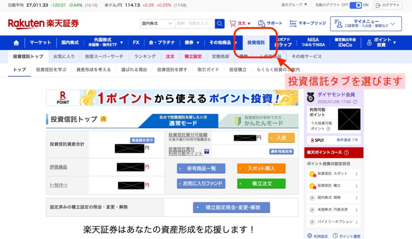Open トータルリターン link
This screenshot has width=412, height=239.
(59, 185)
